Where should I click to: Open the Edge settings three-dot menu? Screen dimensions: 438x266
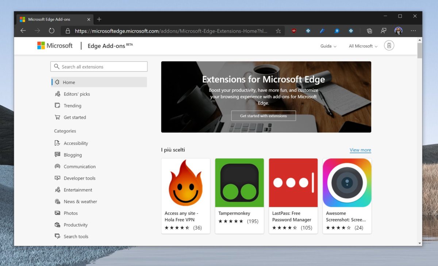point(413,31)
